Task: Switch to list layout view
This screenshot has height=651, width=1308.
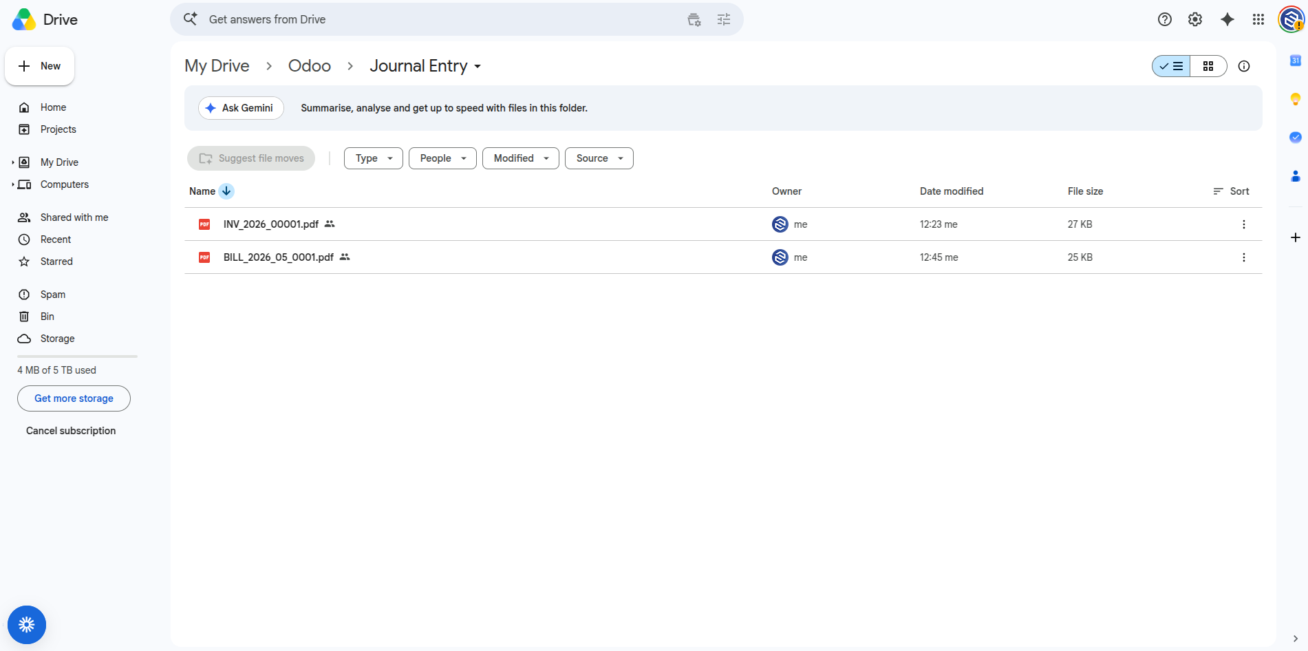Action: [1171, 66]
